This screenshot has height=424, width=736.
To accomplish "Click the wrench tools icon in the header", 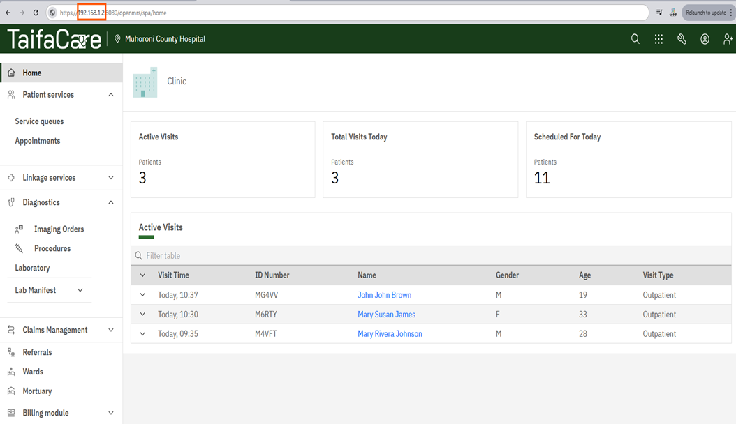I will tap(682, 39).
